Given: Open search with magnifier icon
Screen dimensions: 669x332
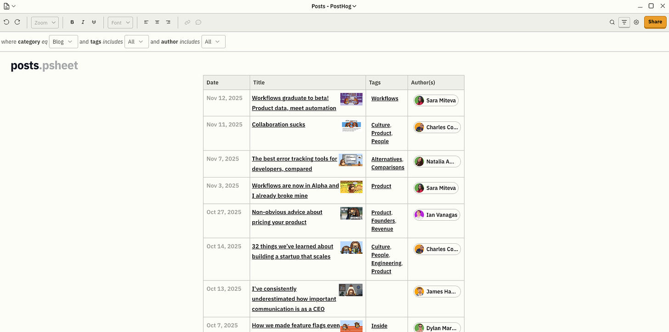Looking at the screenshot, I should click(612, 22).
